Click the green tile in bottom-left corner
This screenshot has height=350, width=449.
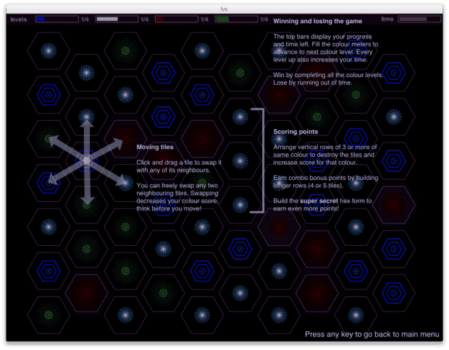pos(48,313)
